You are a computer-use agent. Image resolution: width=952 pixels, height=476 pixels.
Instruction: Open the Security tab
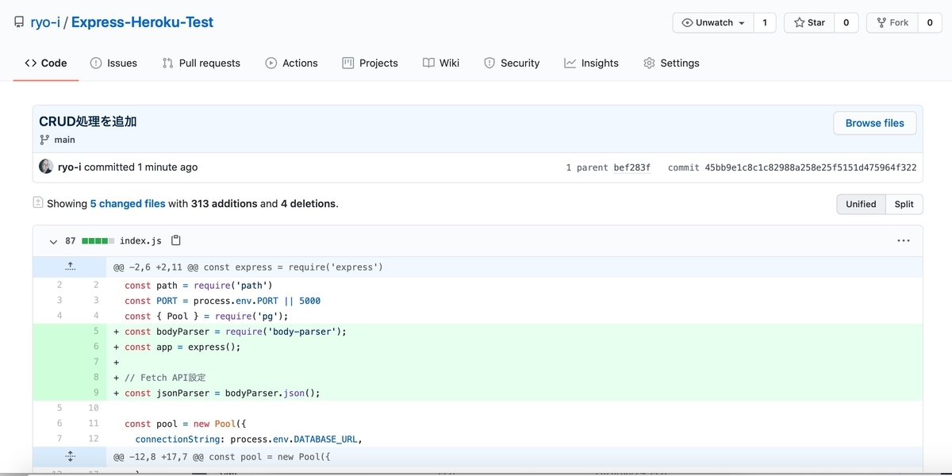[512, 63]
